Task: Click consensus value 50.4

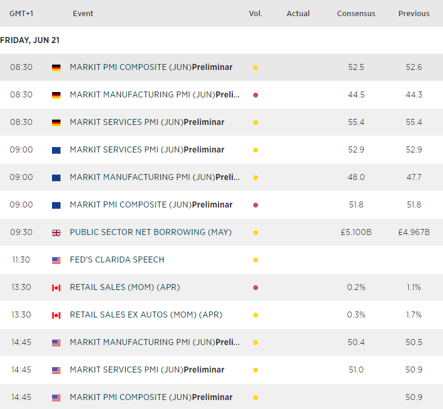Action: point(356,343)
